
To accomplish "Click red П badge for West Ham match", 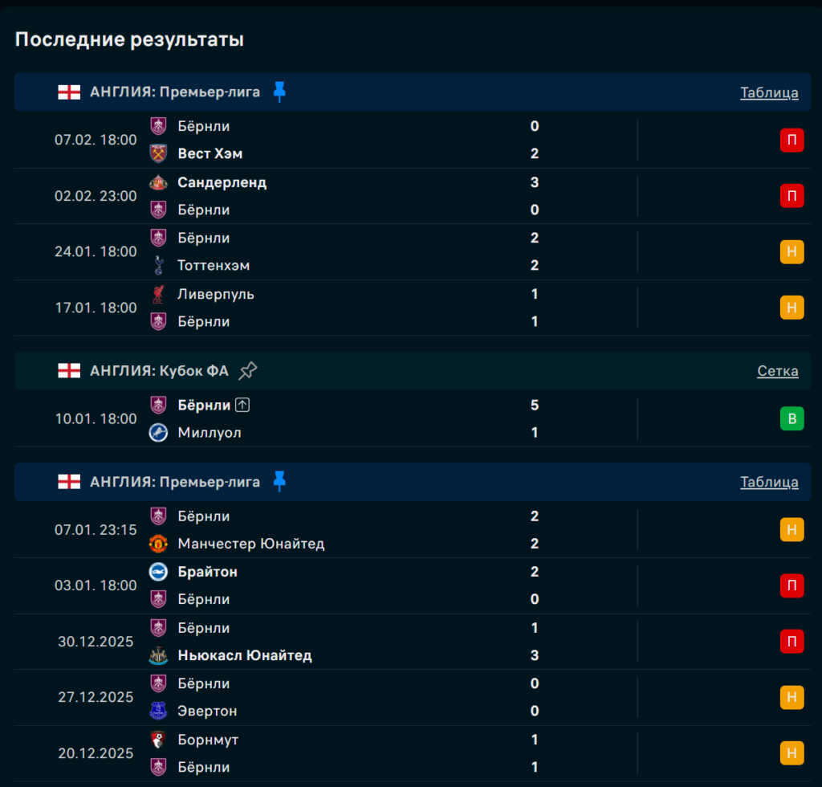I will 791,141.
